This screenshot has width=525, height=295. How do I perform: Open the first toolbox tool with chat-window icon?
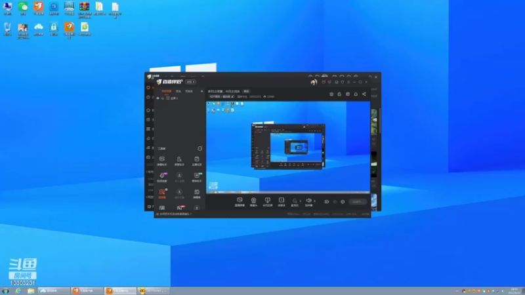tap(162, 161)
